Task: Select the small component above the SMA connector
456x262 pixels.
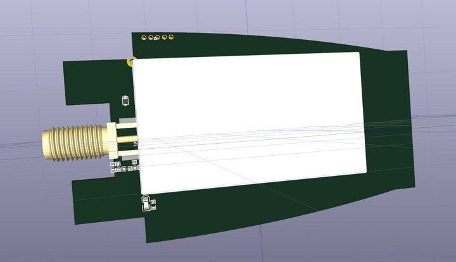Action: [125, 99]
